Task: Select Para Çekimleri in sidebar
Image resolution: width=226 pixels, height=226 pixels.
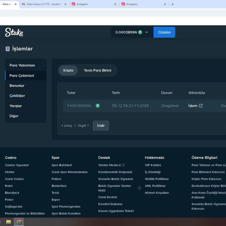Action: tap(26, 76)
